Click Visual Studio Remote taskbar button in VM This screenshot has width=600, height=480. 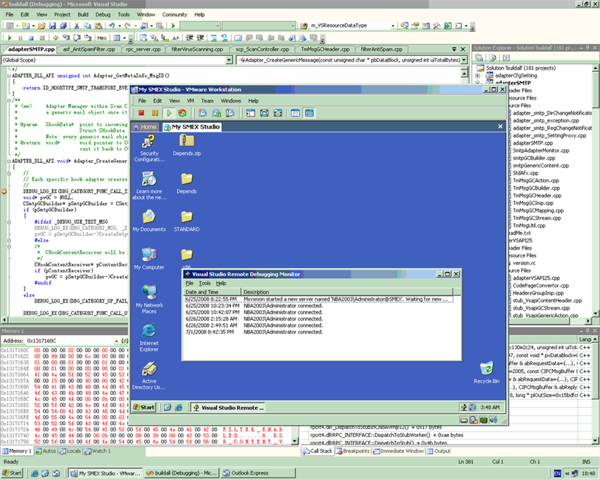pos(229,407)
